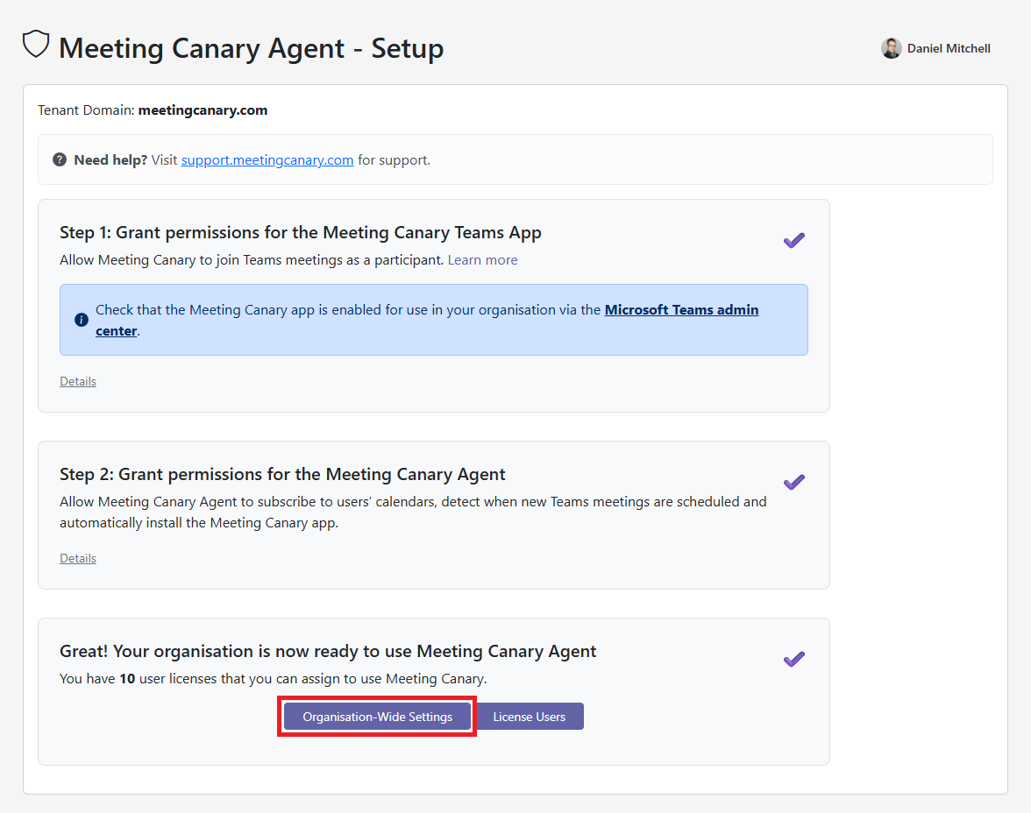The width and height of the screenshot is (1031, 813).
Task: Click the question-mark help icon
Action: (x=60, y=159)
